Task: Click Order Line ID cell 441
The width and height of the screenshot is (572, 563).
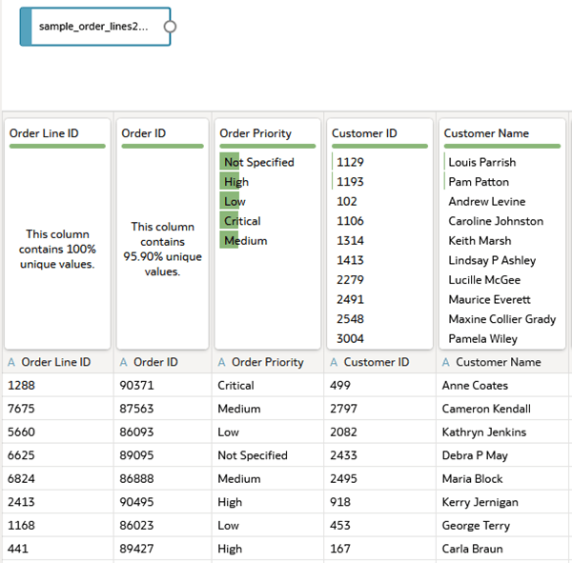Action: coord(58,549)
